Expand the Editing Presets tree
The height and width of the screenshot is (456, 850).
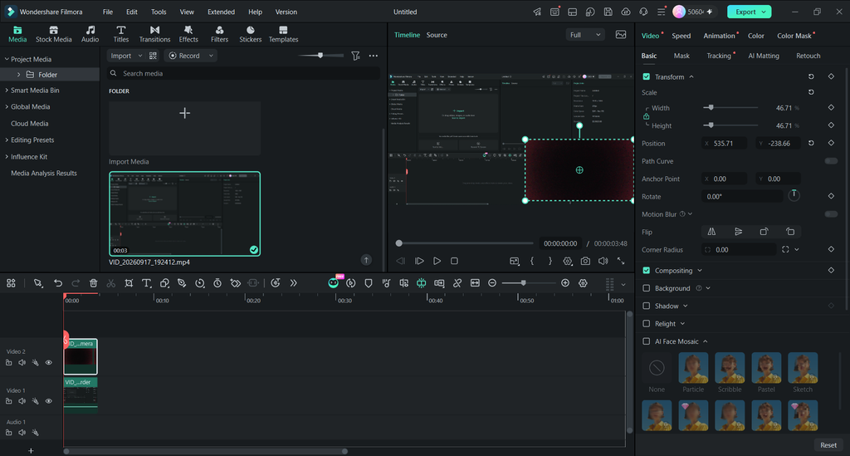click(x=7, y=140)
